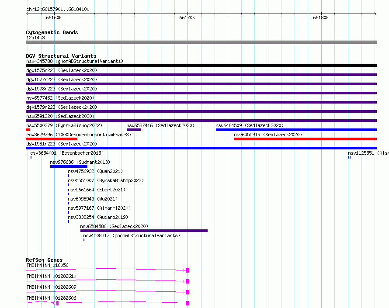Open variant nsv6591220 (Sedlazeck2020)
The width and height of the screenshot is (389, 308).
(x=60, y=116)
